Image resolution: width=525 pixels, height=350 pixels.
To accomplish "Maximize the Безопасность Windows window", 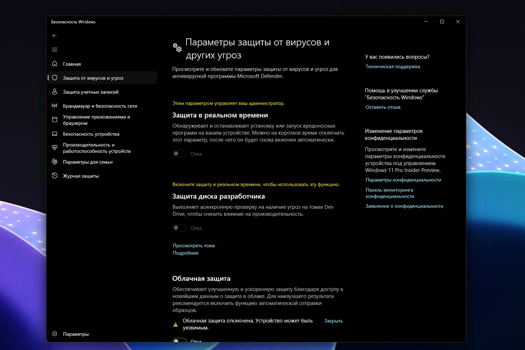I will point(442,22).
